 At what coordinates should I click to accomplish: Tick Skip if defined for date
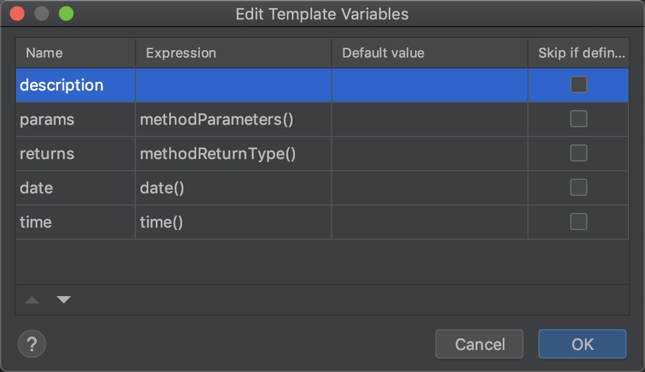578,187
